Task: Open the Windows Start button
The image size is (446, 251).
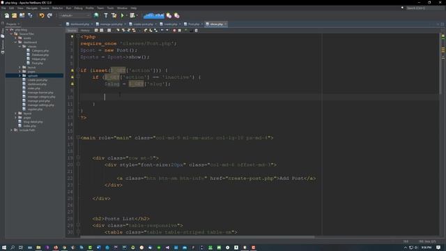Action: 4,248
